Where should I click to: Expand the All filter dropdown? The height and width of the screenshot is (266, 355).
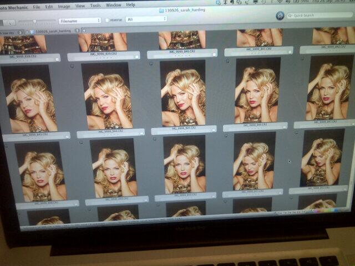[x=146, y=19]
